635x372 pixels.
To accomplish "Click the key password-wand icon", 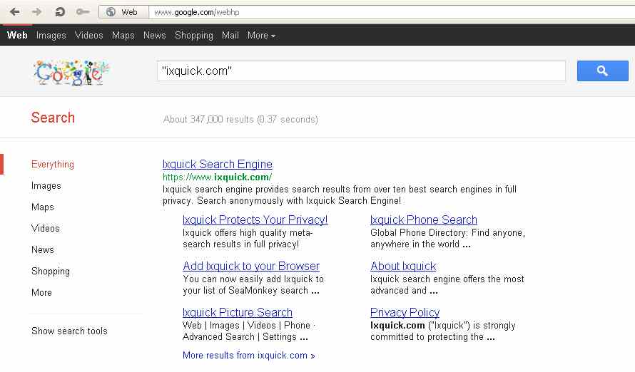I will click(x=83, y=12).
